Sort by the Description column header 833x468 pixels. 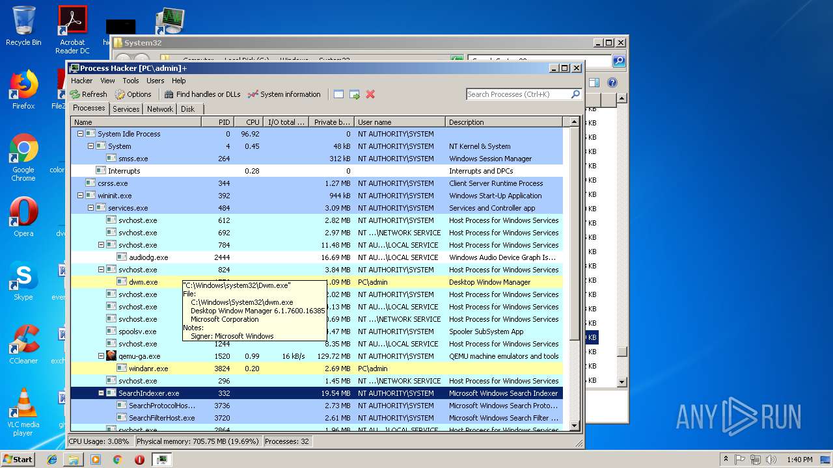(504, 122)
